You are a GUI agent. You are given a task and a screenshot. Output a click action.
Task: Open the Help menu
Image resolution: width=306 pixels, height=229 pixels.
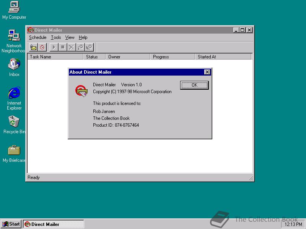tap(83, 37)
